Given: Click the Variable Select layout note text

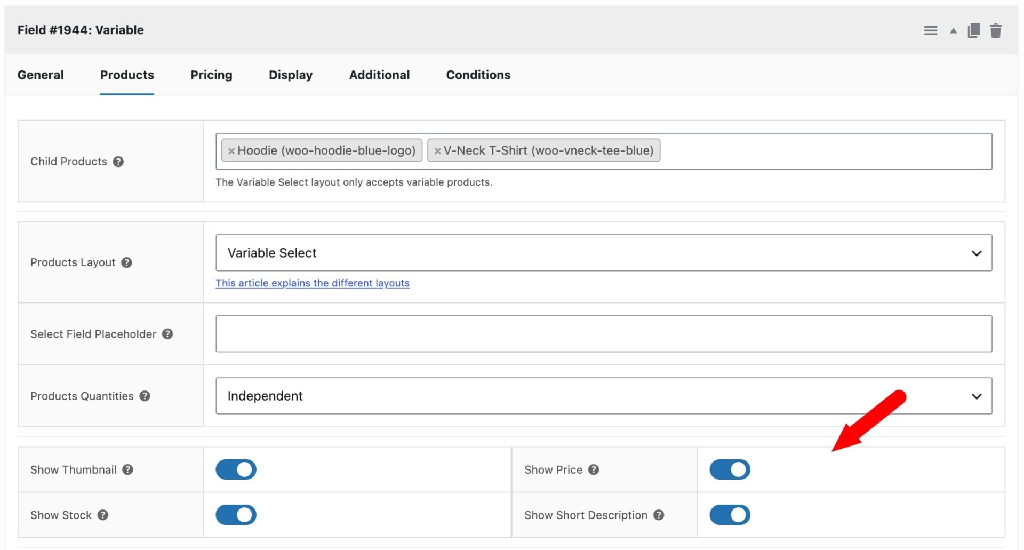Looking at the screenshot, I should pos(354,182).
